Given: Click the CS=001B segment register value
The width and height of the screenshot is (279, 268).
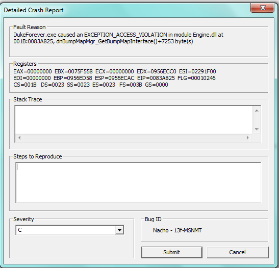Looking at the screenshot, I should pos(25,85).
